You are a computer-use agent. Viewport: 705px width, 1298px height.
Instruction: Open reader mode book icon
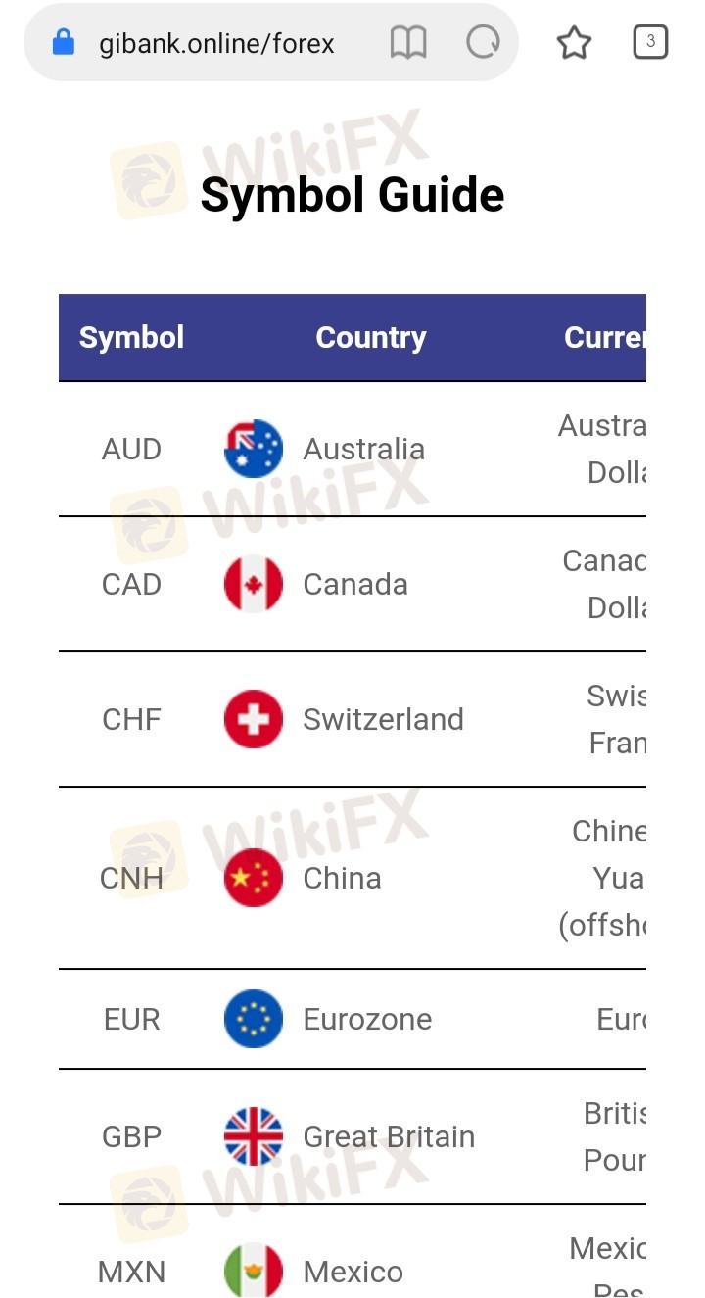(x=408, y=43)
